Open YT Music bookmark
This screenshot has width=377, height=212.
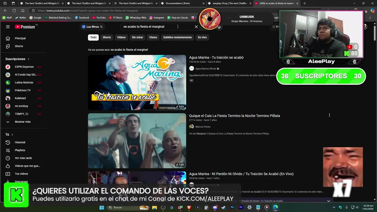[116, 18]
